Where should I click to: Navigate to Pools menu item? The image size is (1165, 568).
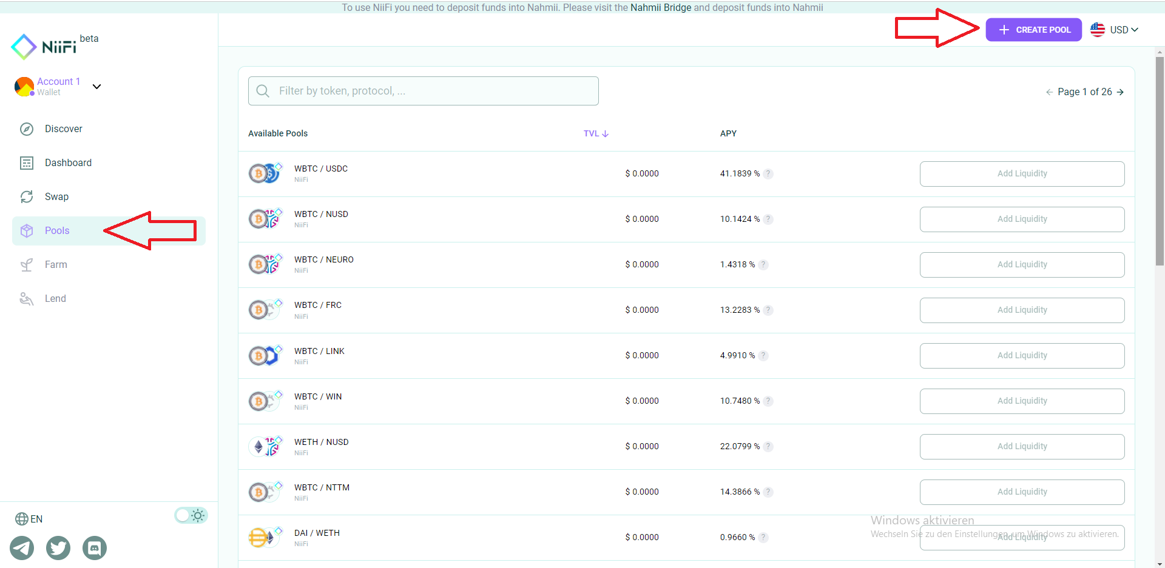[x=109, y=230]
